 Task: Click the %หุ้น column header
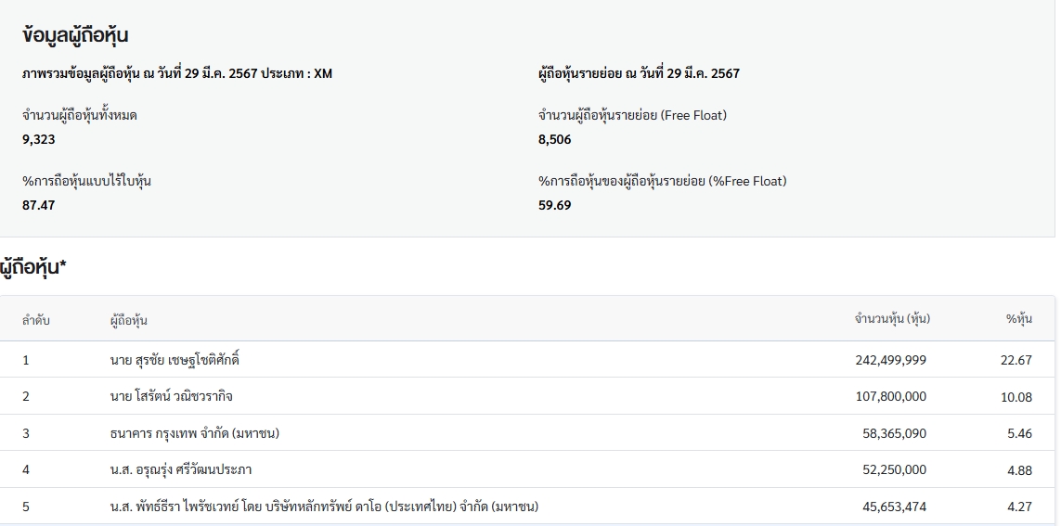(1019, 319)
